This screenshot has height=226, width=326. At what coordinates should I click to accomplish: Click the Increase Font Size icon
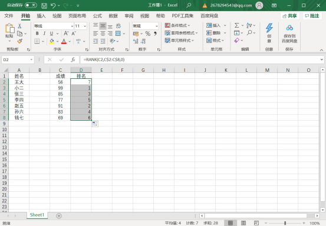click(66, 33)
